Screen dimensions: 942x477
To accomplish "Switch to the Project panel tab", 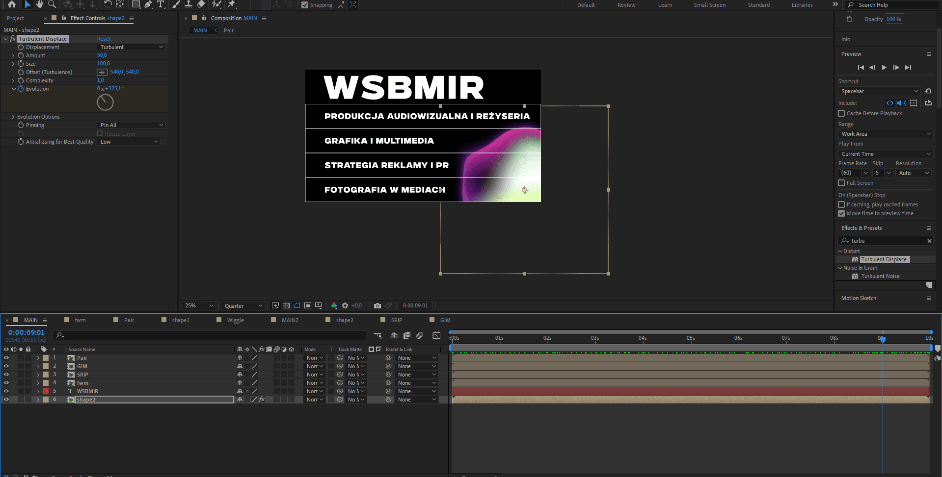I will coord(15,18).
